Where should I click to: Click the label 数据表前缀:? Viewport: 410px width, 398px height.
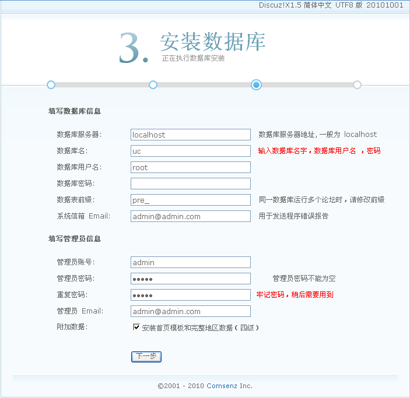76,200
